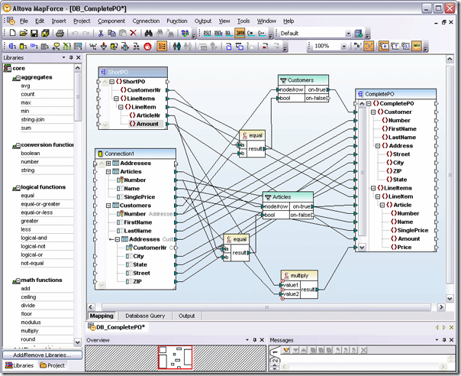461x376 pixels.
Task: Click the Customers filter funnel icon
Action: (284, 79)
